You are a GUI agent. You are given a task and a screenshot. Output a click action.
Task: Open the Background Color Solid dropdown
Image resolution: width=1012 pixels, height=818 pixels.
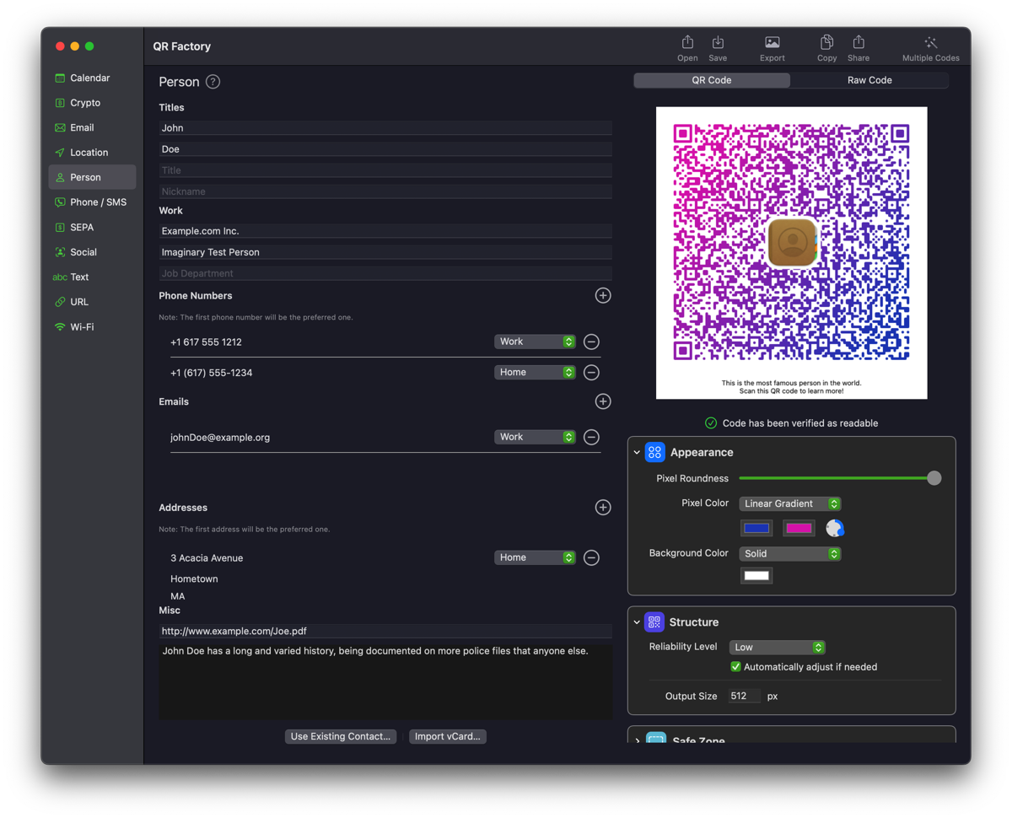click(x=789, y=553)
